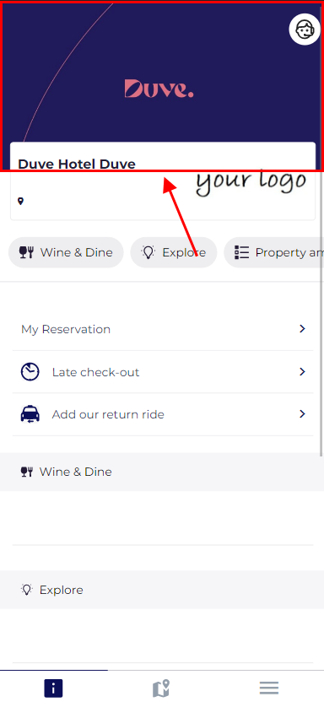Screen dimensions: 324x707
Task: Expand My Reservation chevron arrow
Action: [302, 329]
